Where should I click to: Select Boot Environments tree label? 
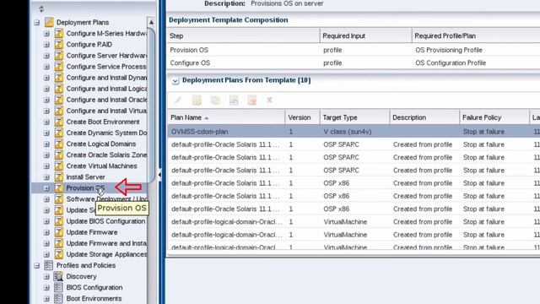(94, 298)
